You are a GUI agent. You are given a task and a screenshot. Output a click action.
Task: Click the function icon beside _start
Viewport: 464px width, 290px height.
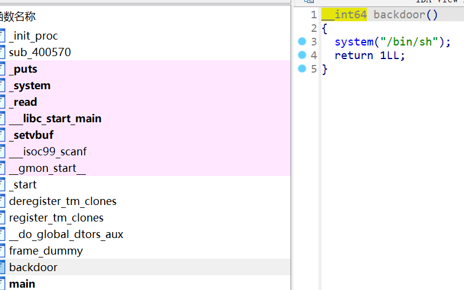point(2,184)
